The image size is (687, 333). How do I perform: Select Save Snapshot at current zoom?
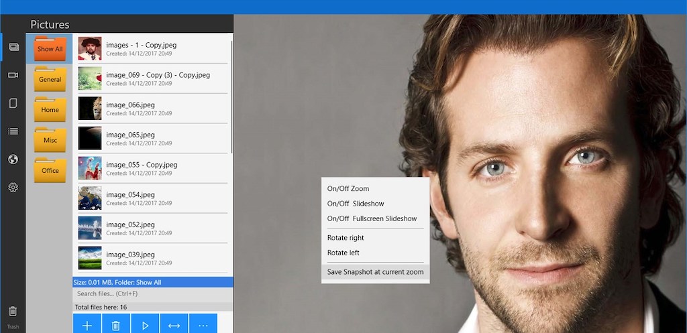[x=374, y=272]
